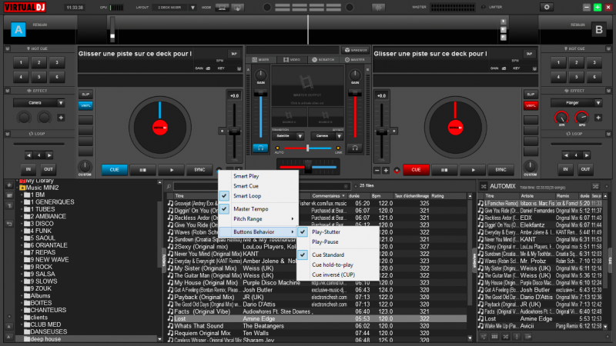Toggle Smart Loop in the context menu

[246, 197]
